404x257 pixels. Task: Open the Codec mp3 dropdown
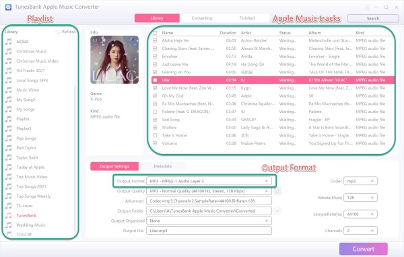360,181
